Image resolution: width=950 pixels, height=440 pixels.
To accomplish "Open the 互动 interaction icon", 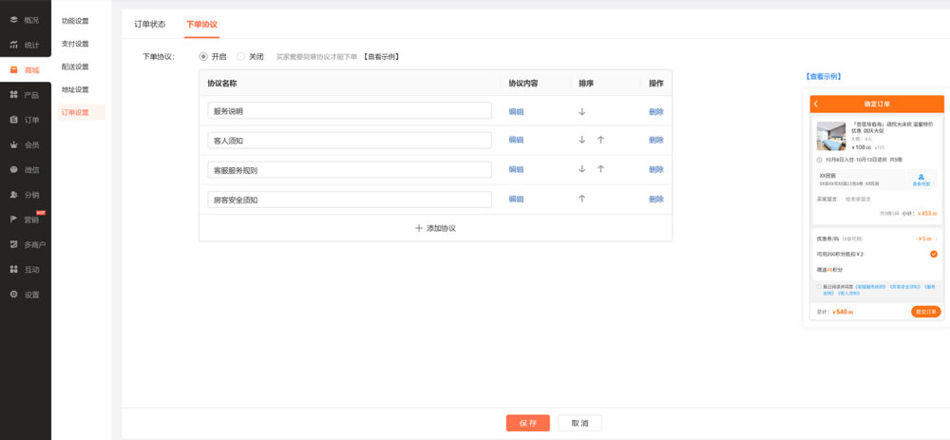I will point(13,270).
